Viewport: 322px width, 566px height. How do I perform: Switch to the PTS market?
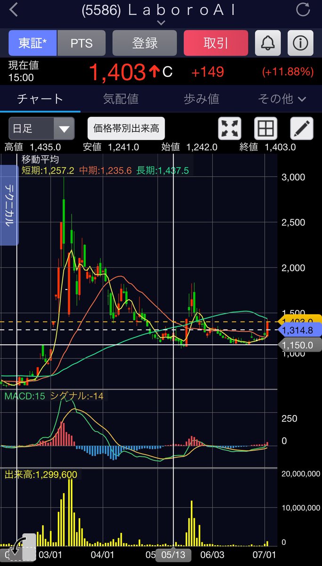tap(82, 43)
